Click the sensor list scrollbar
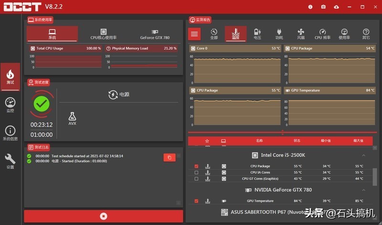 375,177
